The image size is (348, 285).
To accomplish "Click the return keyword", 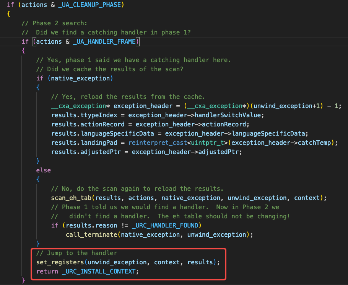I will click(x=47, y=272).
